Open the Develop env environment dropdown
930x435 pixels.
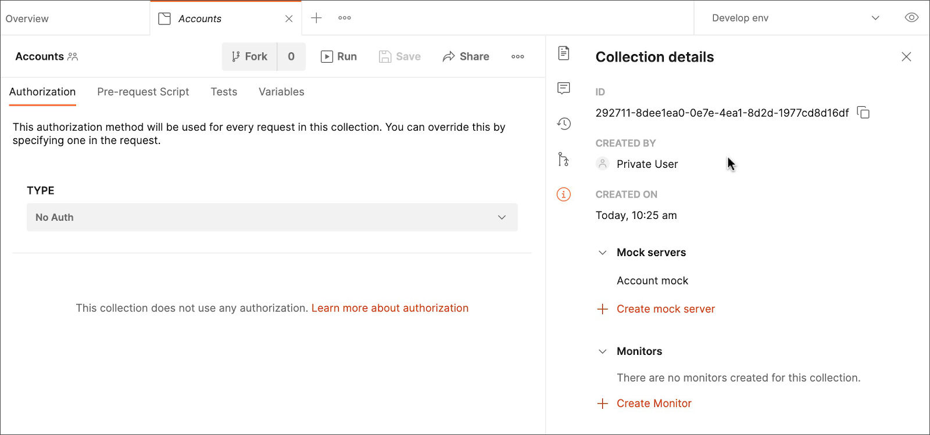pos(795,18)
